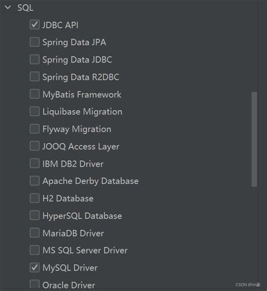Check MS SQL Server Driver box
267x291 pixels.
(x=34, y=250)
